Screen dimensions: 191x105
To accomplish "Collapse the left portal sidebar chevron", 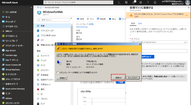I will tap(31, 7).
